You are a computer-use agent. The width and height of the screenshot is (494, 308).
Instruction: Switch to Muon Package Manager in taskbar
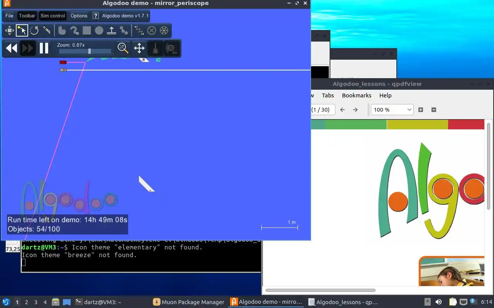pos(189,302)
